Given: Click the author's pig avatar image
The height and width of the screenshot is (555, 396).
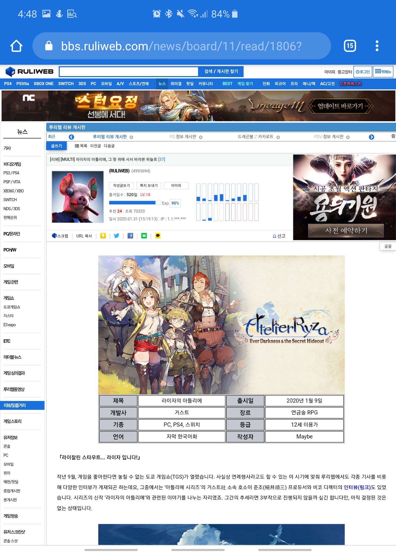Looking at the screenshot, I should pos(78,197).
